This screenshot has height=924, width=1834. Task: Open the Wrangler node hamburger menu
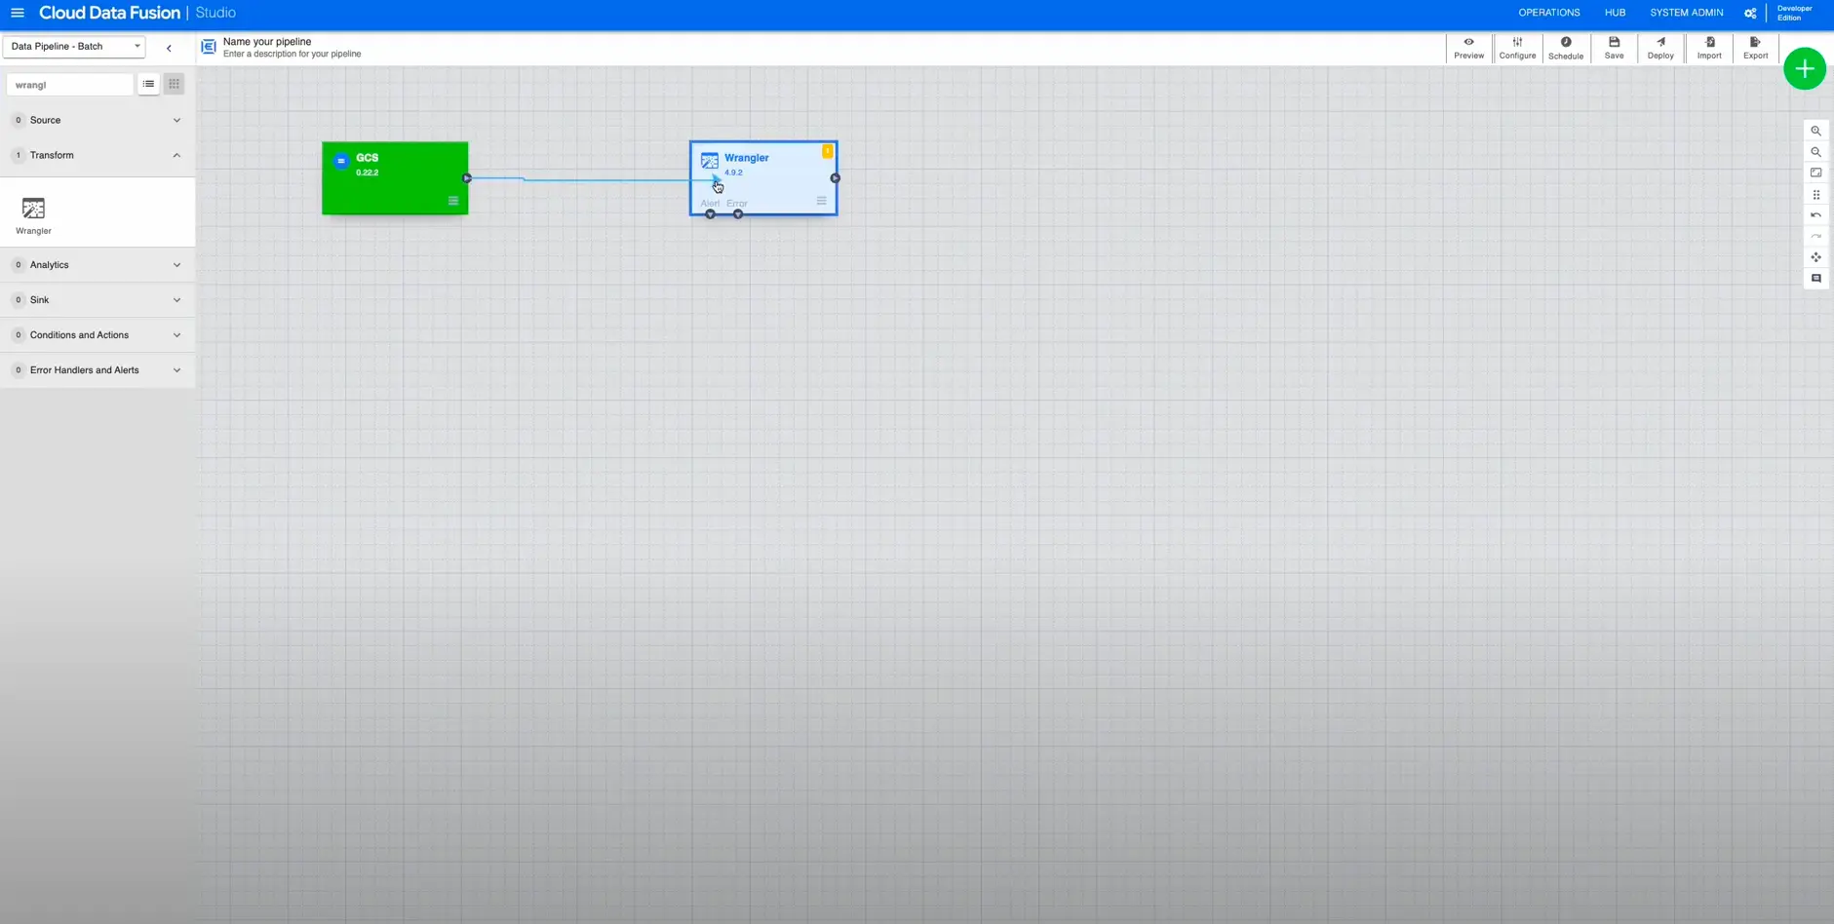821,201
